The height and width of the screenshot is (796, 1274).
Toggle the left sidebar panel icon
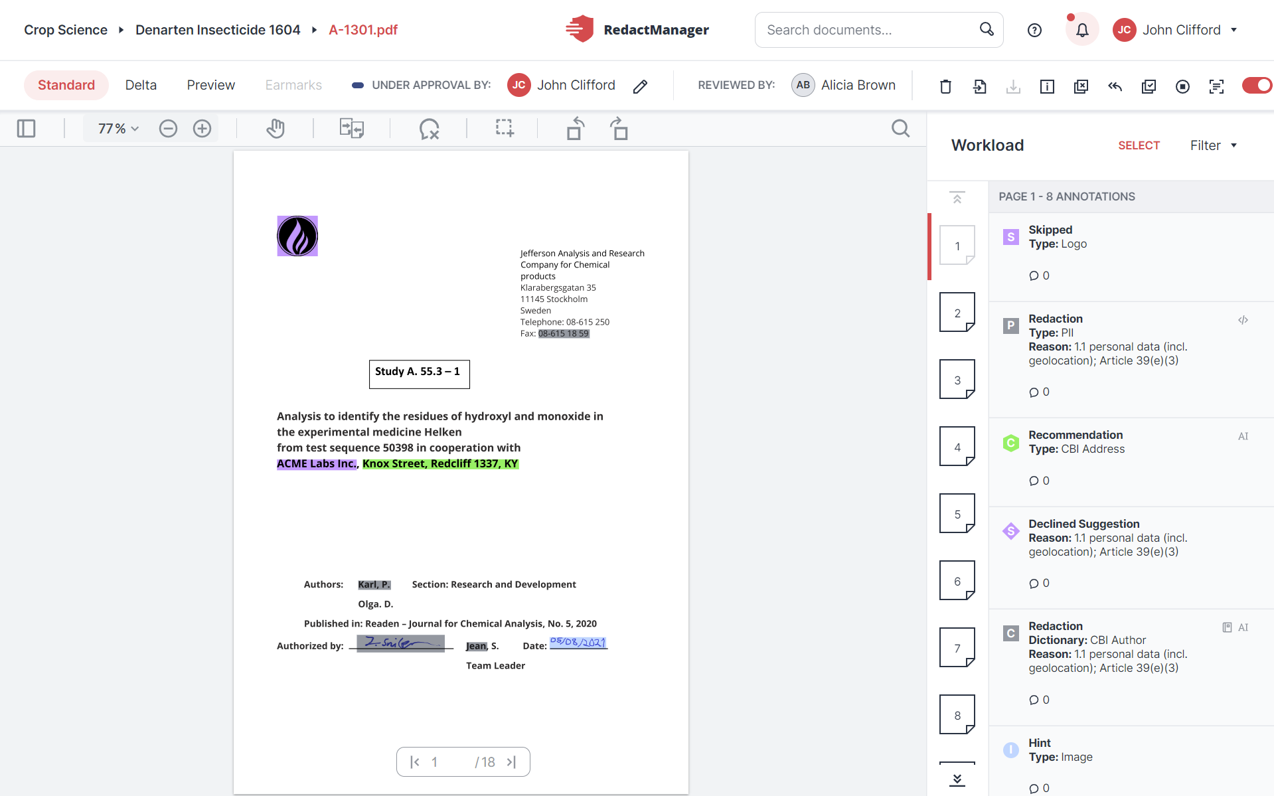pyautogui.click(x=26, y=128)
